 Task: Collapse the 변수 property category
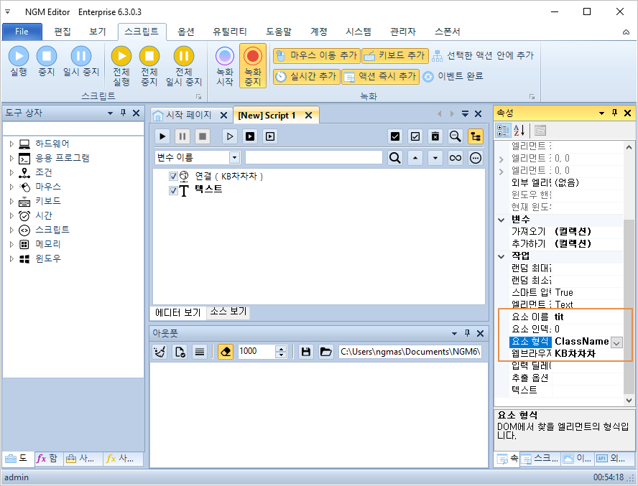501,220
